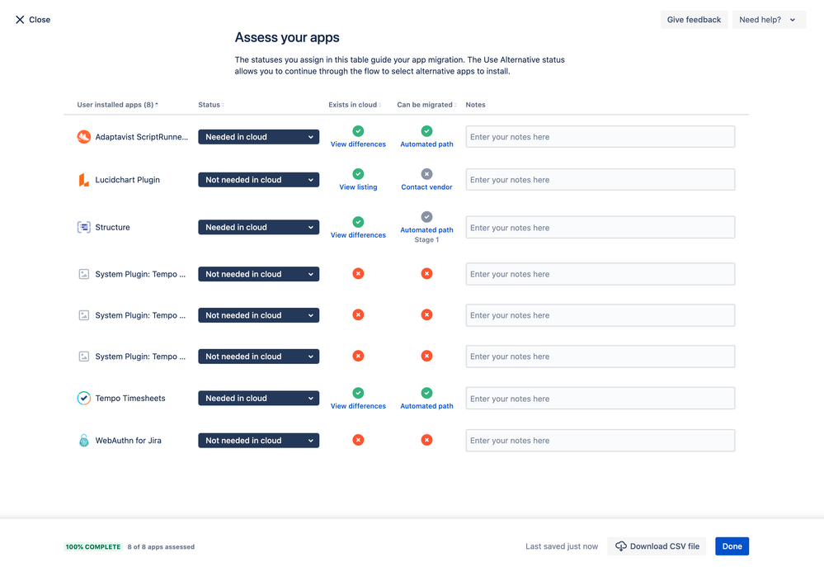Click the red Exists in cloud icon for WebAuthn
The height and width of the screenshot is (567, 824).
[358, 440]
